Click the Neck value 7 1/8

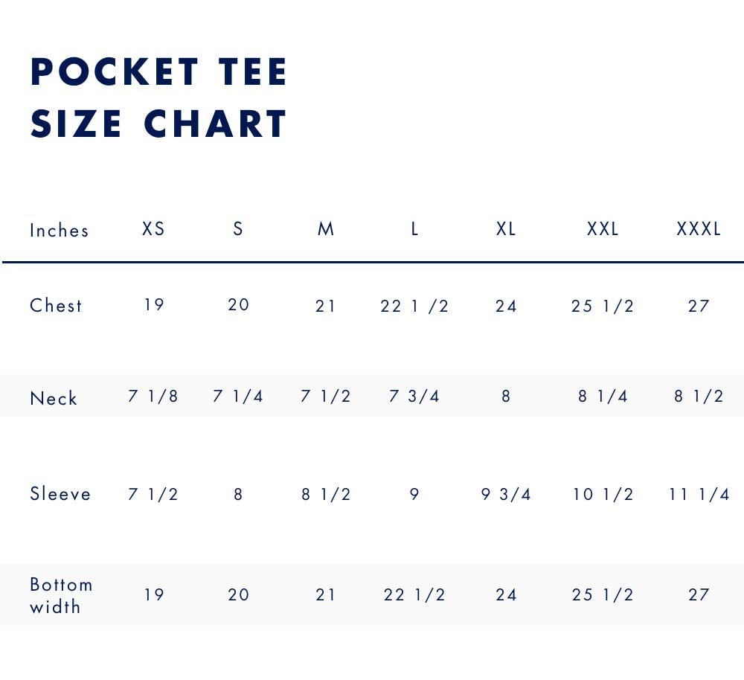[153, 397]
